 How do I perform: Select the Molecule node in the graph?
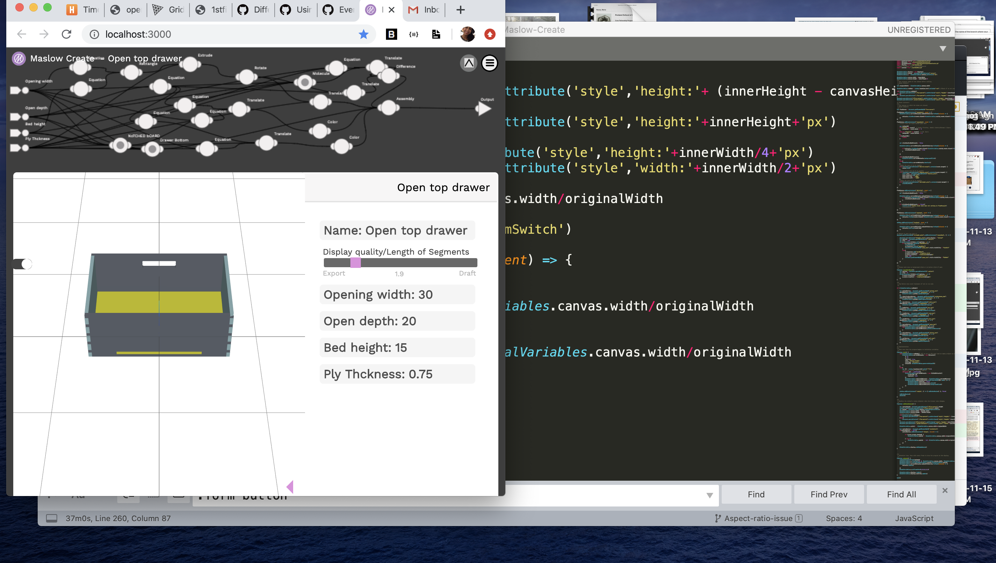pyautogui.click(x=304, y=82)
